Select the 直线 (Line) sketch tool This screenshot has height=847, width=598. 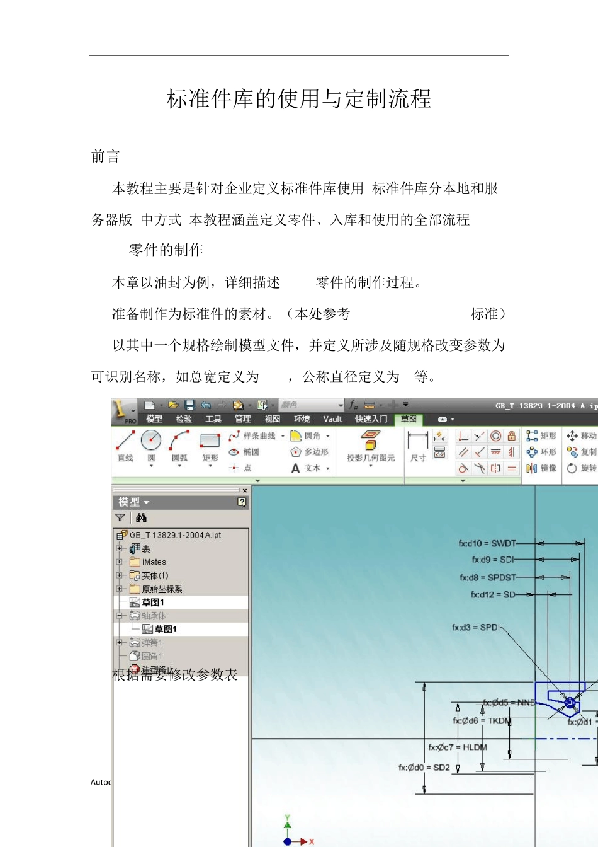(125, 446)
